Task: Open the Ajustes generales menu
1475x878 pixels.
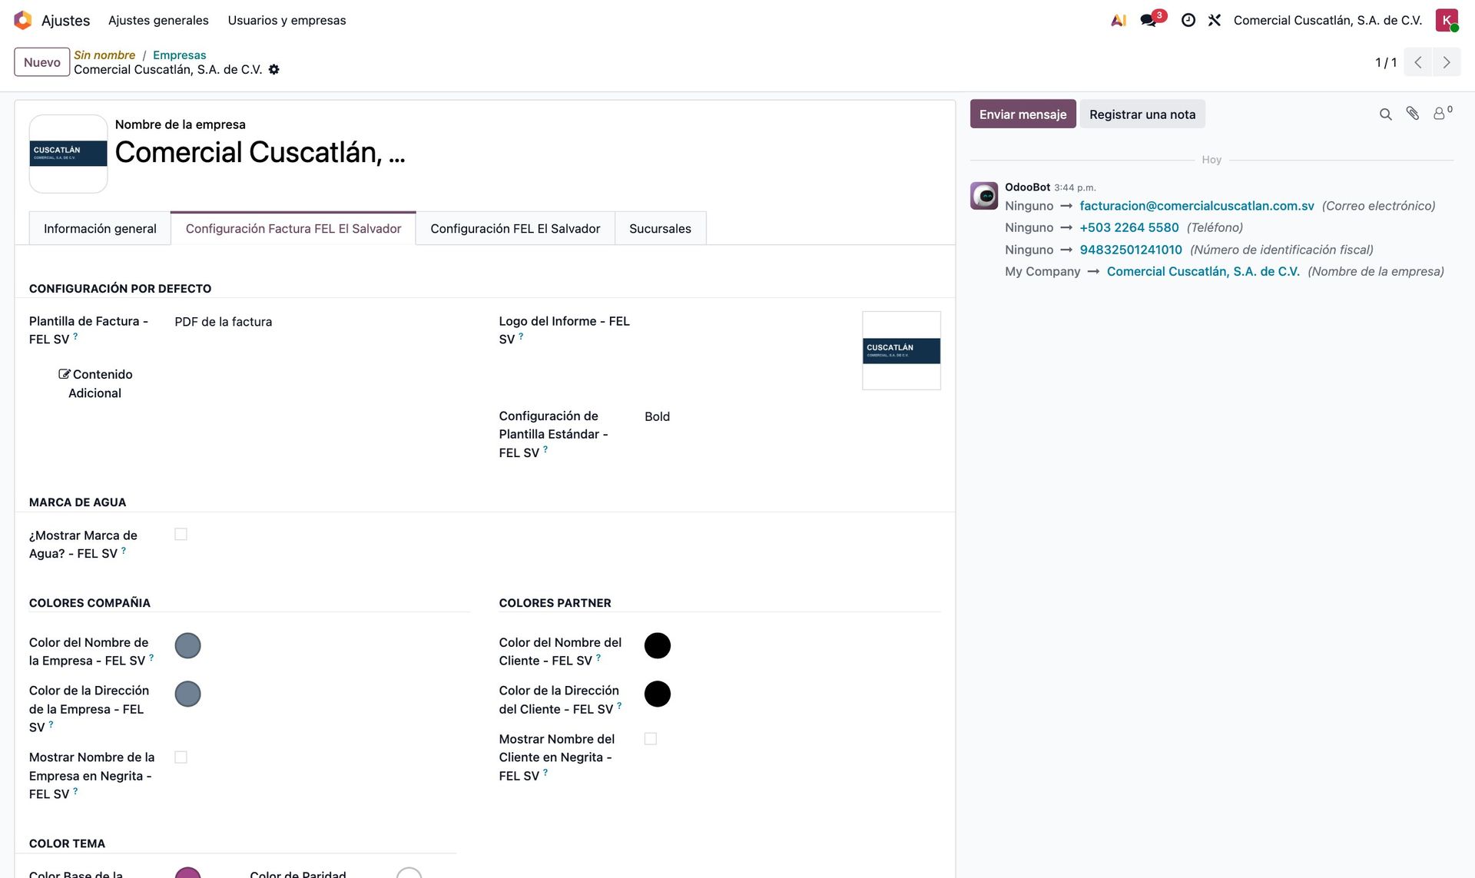Action: (x=158, y=20)
